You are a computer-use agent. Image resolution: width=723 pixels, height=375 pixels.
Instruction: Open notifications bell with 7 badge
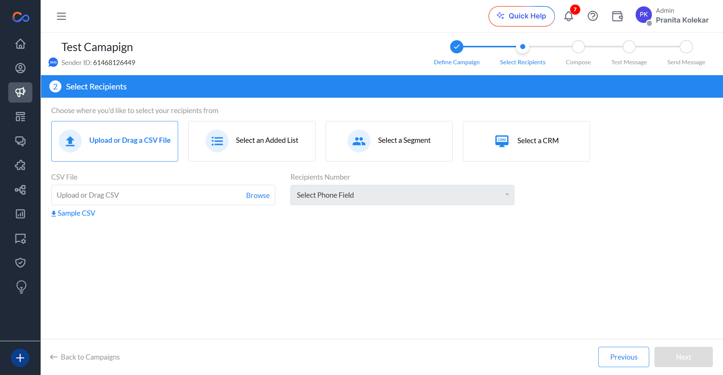coord(569,16)
